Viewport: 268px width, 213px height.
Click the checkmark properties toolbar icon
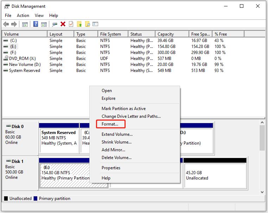[x=71, y=24]
